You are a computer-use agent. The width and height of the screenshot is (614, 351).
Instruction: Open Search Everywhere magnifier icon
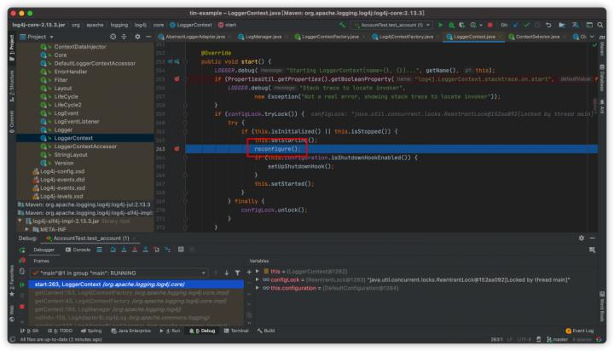[x=600, y=25]
